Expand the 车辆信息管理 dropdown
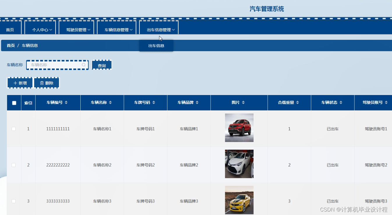The height and width of the screenshot is (215, 392). (x=116, y=29)
